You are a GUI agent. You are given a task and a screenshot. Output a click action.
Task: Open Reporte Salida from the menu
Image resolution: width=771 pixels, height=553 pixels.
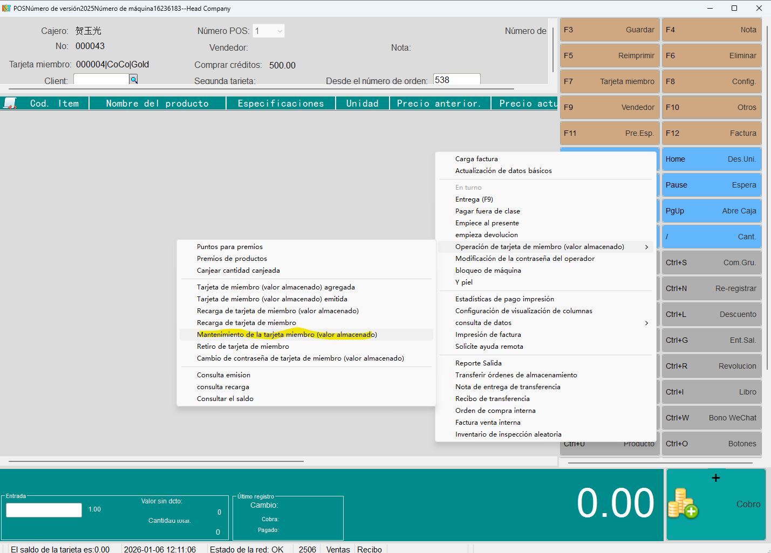point(478,363)
